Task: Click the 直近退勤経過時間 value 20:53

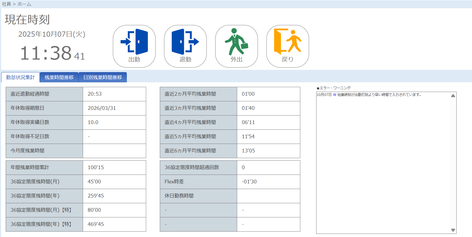Action: click(95, 94)
